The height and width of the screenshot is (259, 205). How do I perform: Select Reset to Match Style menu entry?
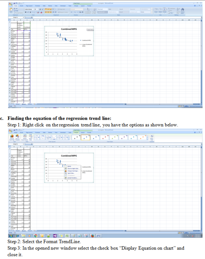[x=73, y=169]
